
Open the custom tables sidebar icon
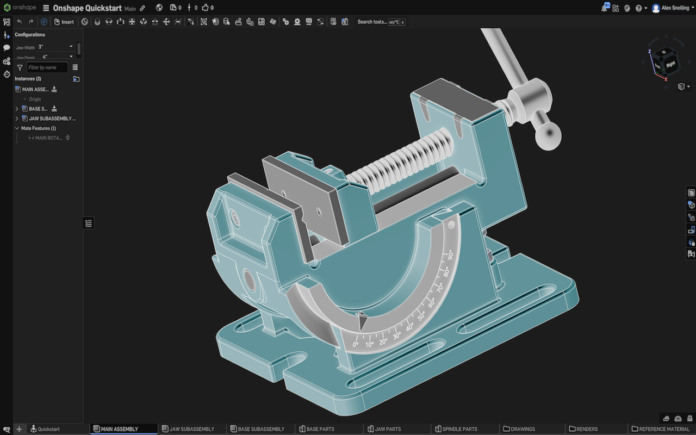pos(7,61)
